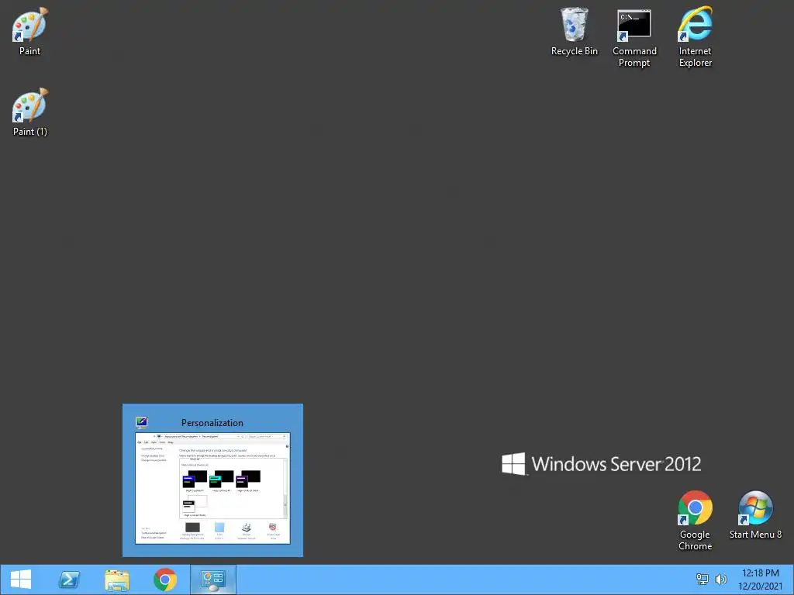Open File Explorer from the taskbar
The width and height of the screenshot is (794, 595).
coord(117,580)
